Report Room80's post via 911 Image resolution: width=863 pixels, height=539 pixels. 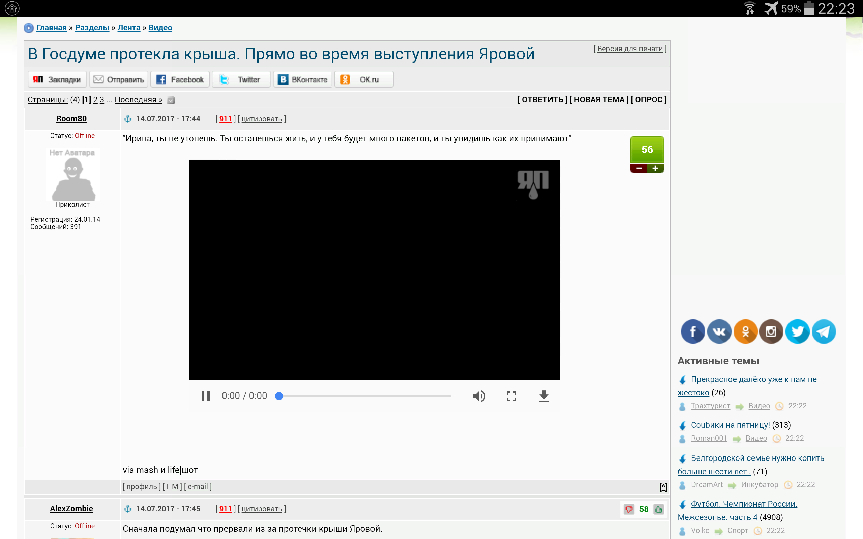[x=226, y=119]
